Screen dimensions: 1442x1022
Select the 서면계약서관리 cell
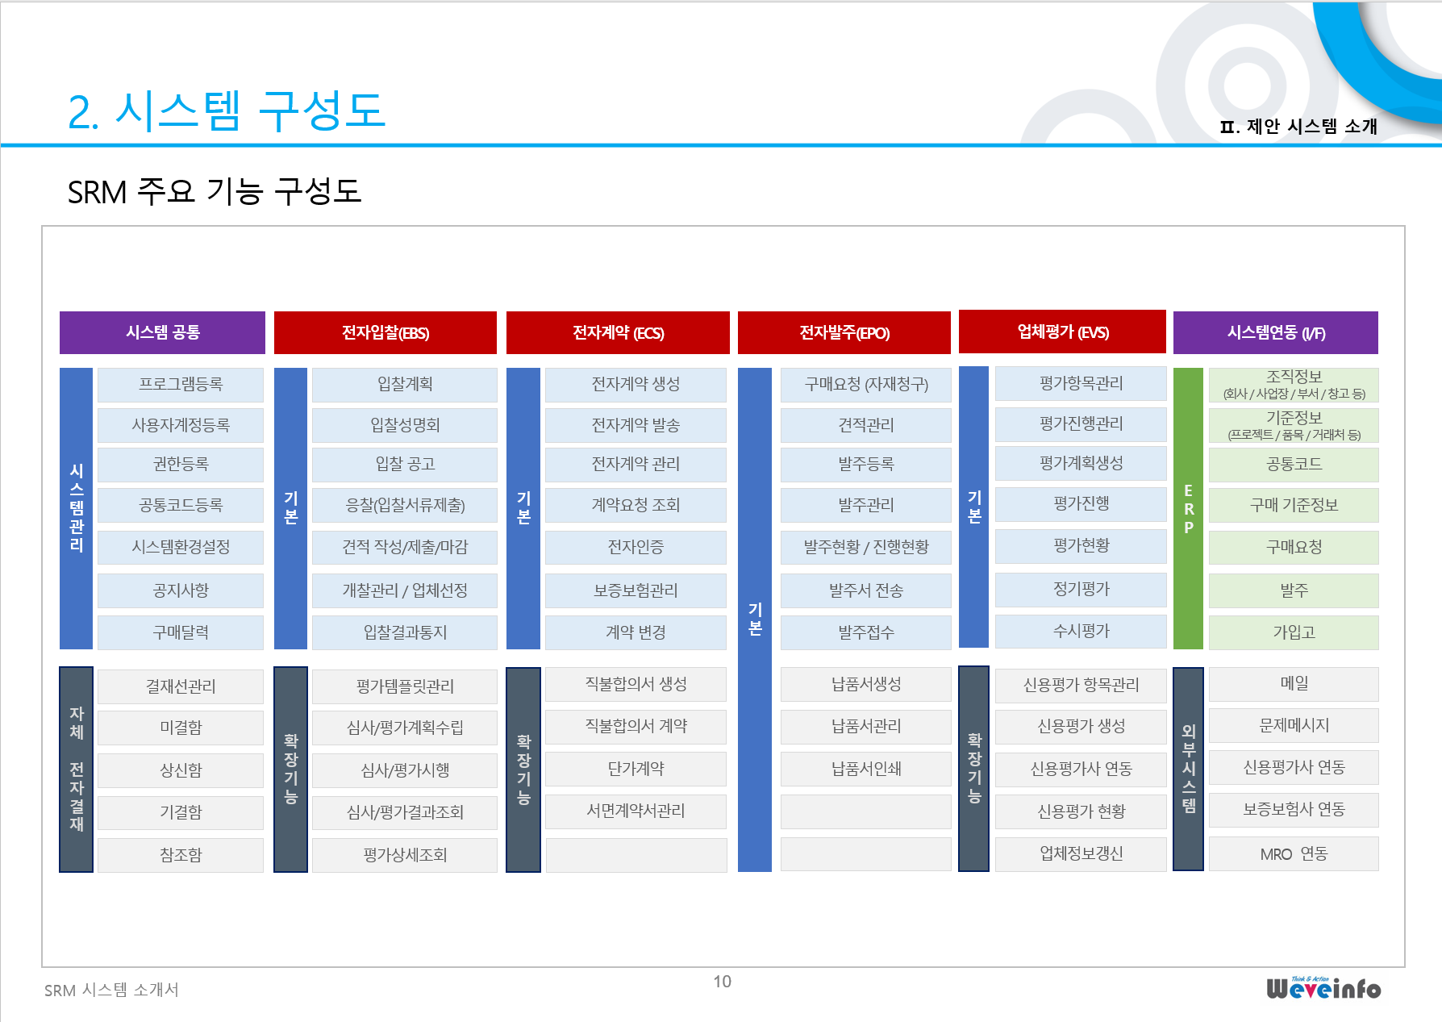tap(636, 811)
